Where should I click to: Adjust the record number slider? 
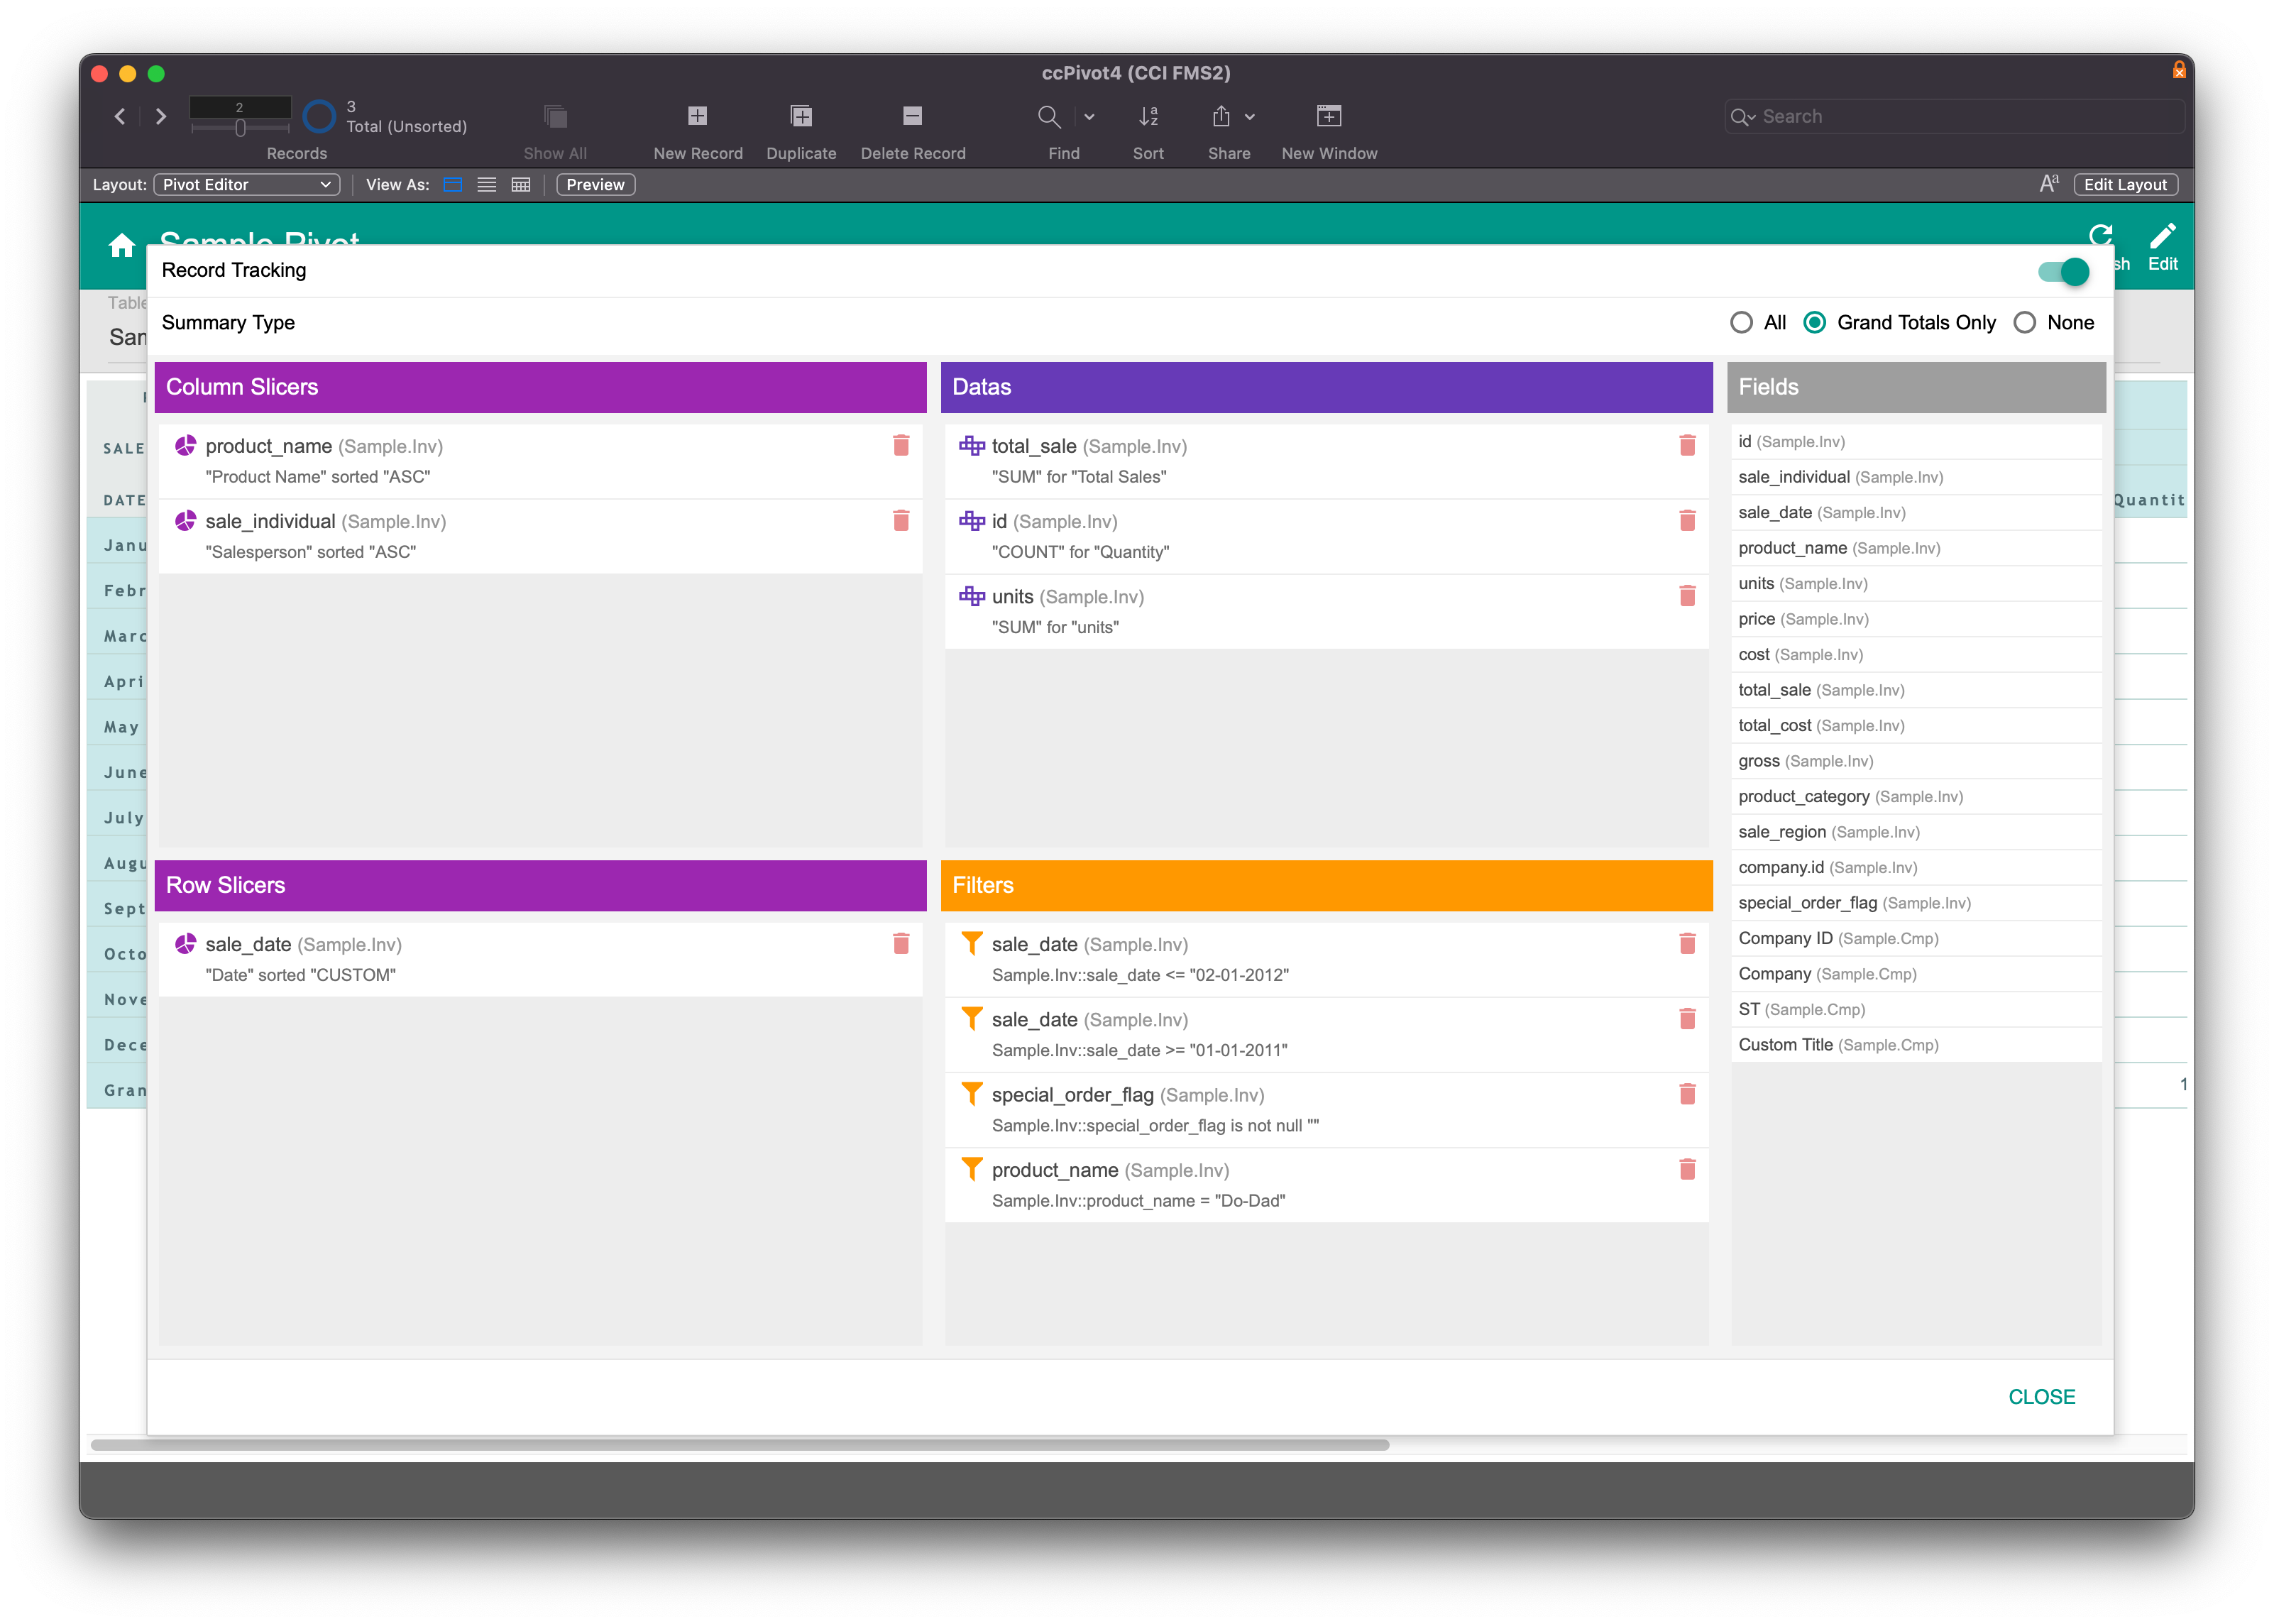click(240, 128)
